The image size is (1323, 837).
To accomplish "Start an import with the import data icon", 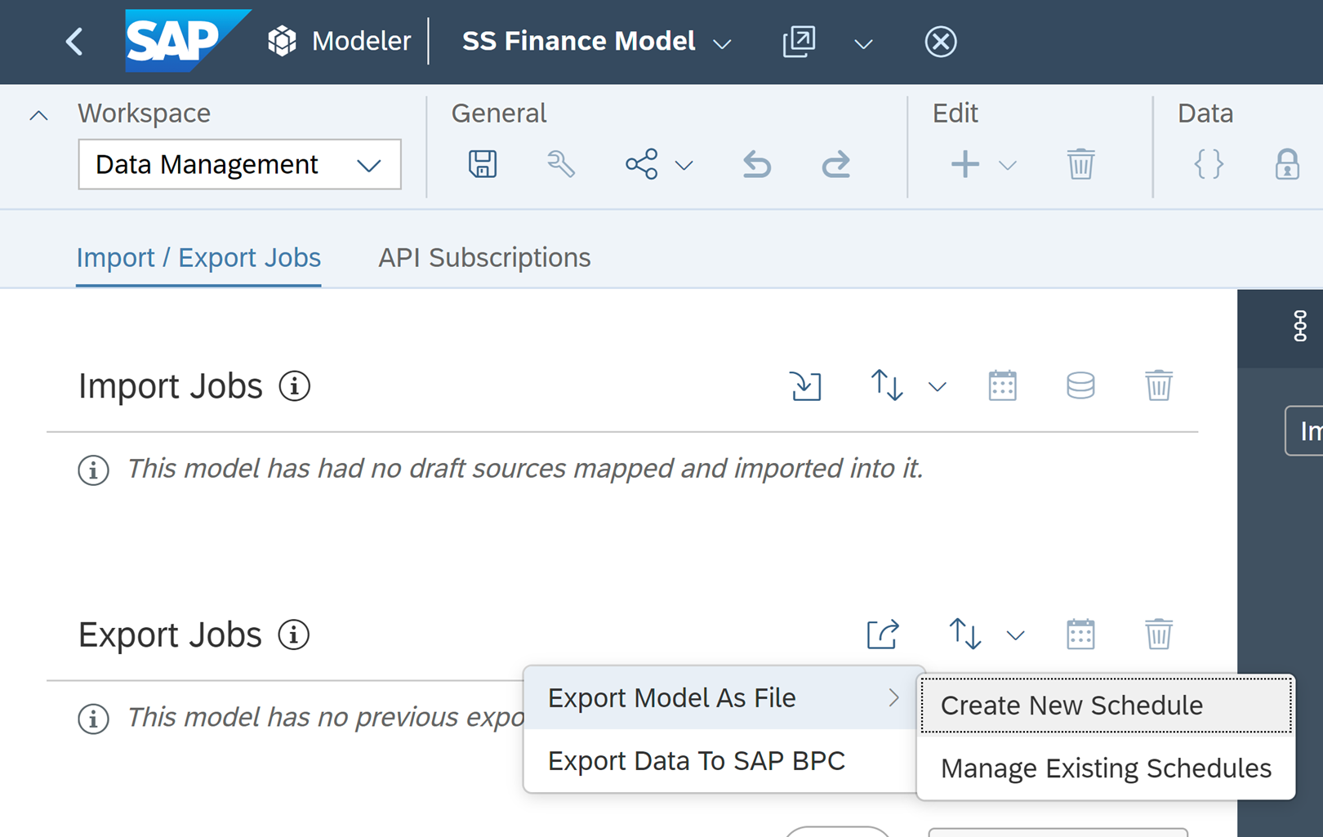I will click(806, 386).
